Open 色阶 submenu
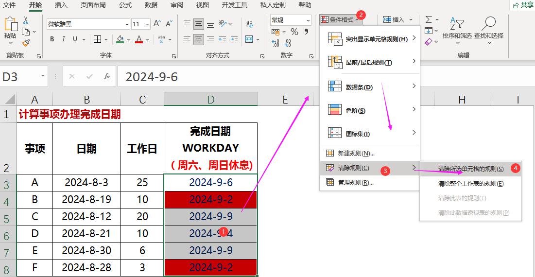Image resolution: width=535 pixels, height=277 pixels. pyautogui.click(x=370, y=110)
